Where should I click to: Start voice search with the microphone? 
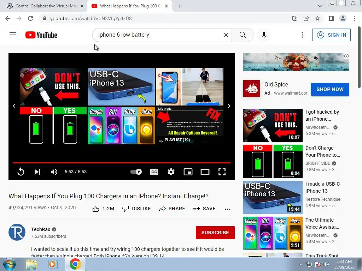pos(264,35)
